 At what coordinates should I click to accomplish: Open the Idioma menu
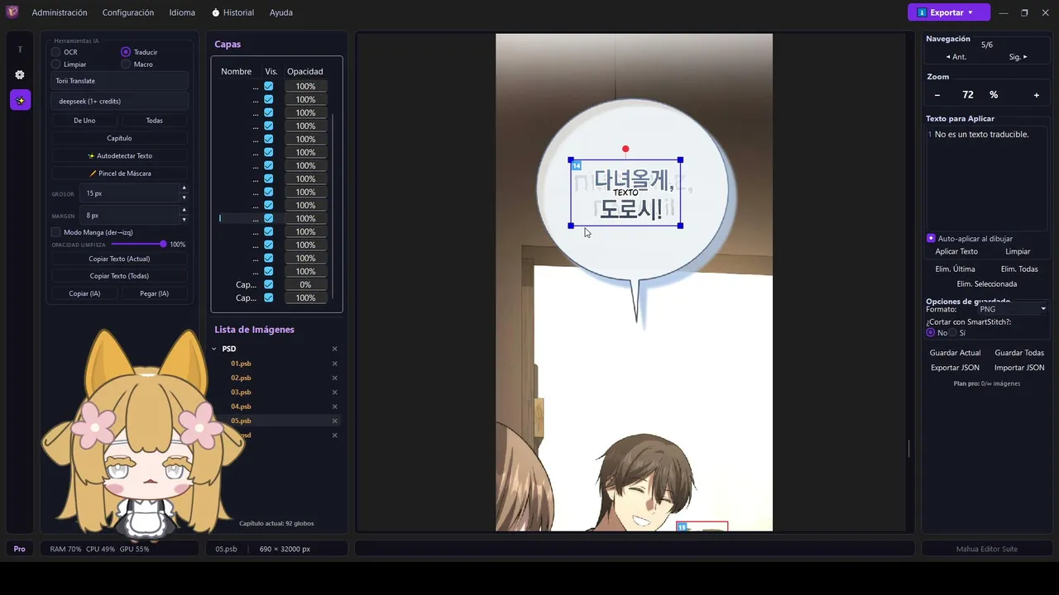[182, 12]
